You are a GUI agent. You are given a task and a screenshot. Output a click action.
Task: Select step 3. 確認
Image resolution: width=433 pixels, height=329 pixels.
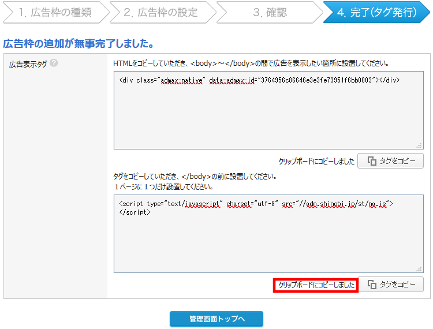[x=270, y=13]
